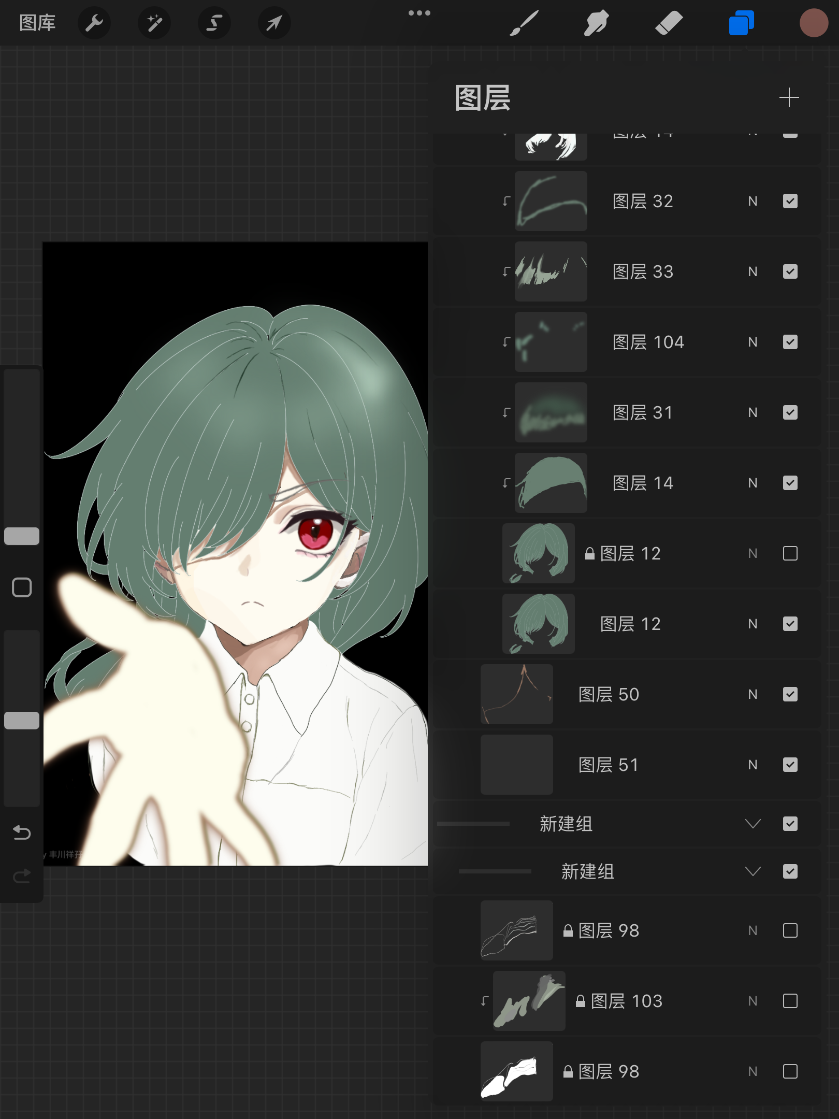The width and height of the screenshot is (839, 1119).
Task: Activate the Transform arrow tool
Action: (274, 23)
